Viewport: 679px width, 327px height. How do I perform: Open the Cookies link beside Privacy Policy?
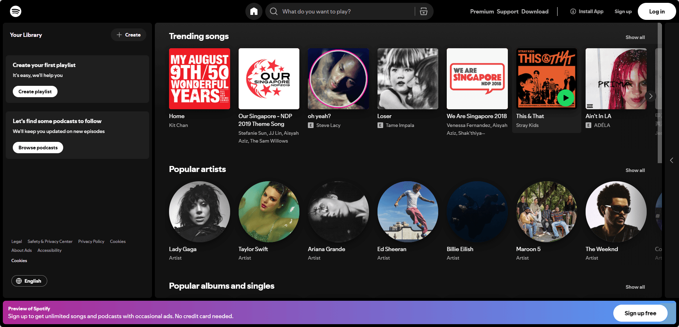tap(118, 242)
